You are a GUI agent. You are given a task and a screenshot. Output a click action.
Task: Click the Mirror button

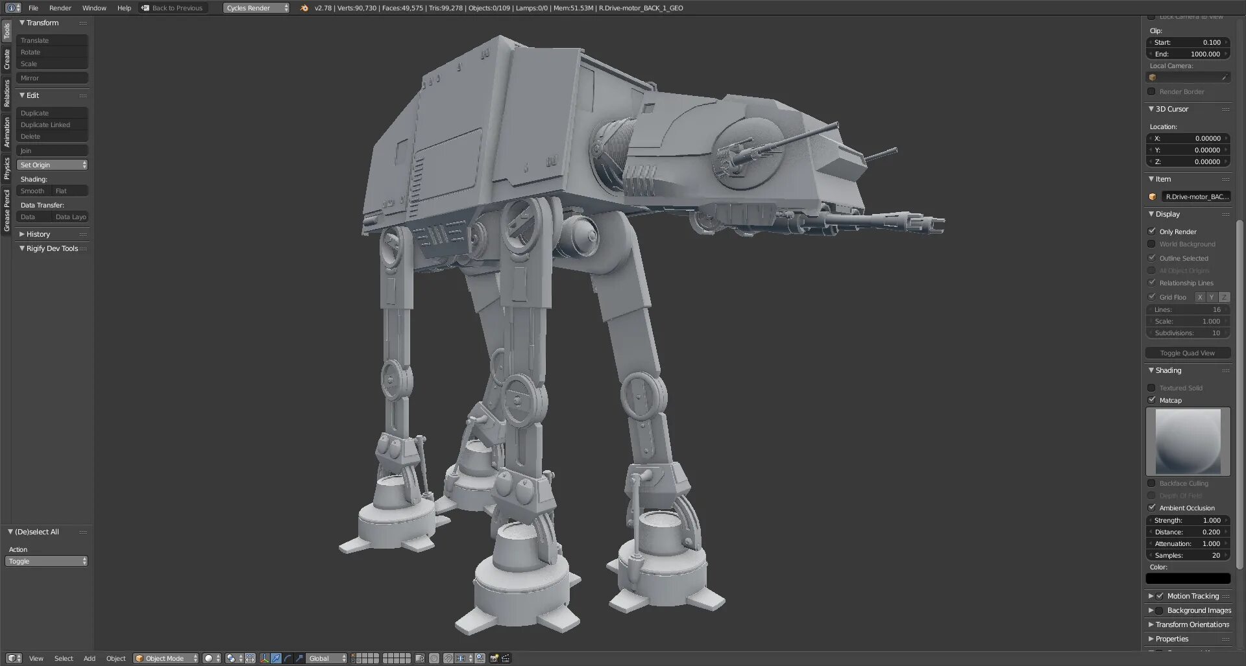point(52,78)
